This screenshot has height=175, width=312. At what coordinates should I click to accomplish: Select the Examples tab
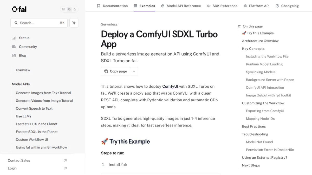click(144, 6)
